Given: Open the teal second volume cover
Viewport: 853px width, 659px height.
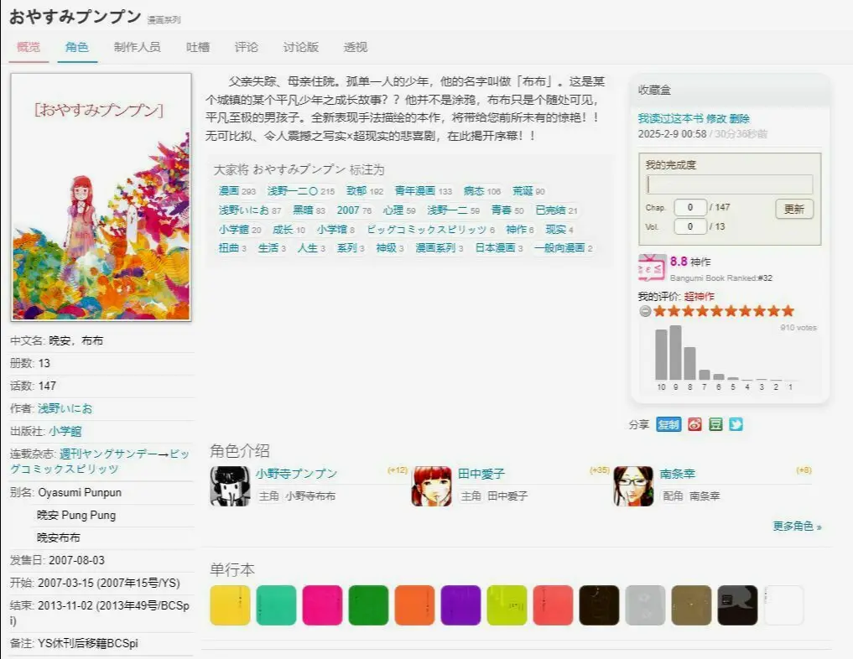Looking at the screenshot, I should (276, 605).
